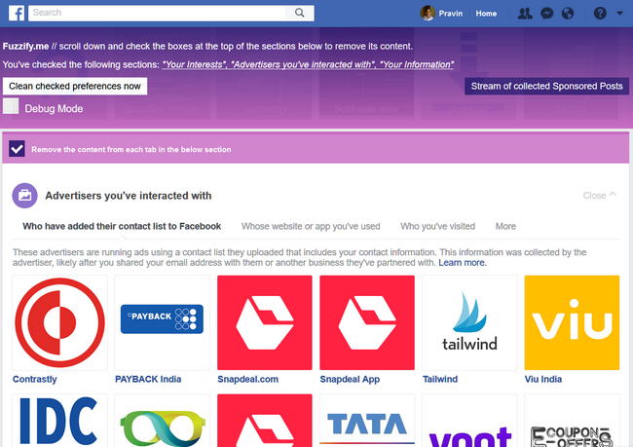Viewport: 633px width, 447px height.
Task: Go to Pravin profile link
Action: tap(451, 14)
